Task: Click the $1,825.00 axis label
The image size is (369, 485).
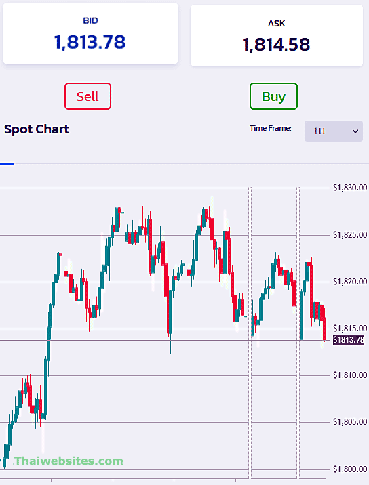Action: tap(350, 235)
